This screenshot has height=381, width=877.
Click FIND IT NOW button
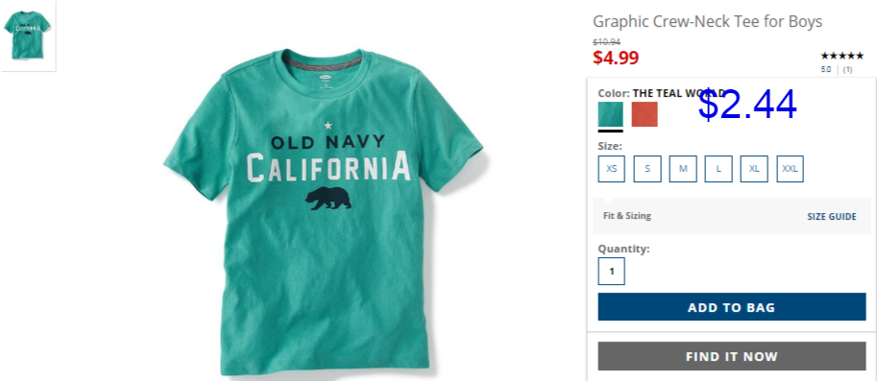(x=732, y=356)
